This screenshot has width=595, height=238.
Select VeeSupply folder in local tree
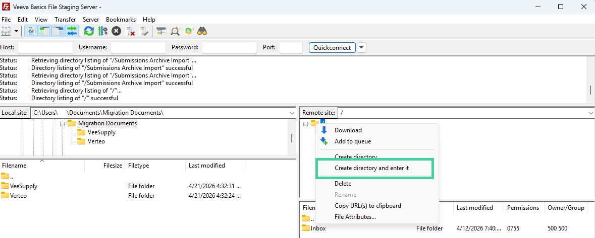tap(101, 132)
